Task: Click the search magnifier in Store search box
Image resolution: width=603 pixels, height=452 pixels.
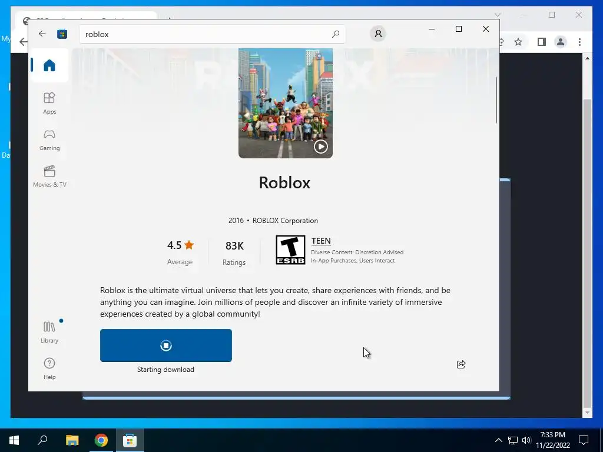Action: tap(335, 34)
